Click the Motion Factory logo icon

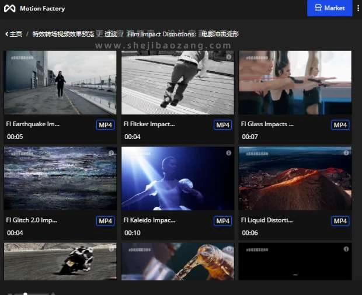click(10, 9)
